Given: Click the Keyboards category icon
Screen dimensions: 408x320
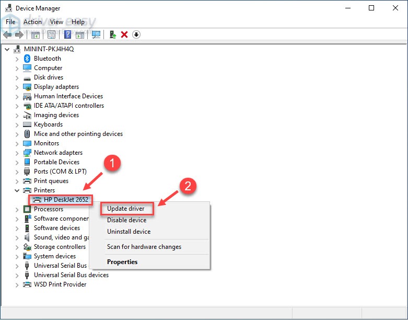Looking at the screenshot, I should (x=27, y=124).
